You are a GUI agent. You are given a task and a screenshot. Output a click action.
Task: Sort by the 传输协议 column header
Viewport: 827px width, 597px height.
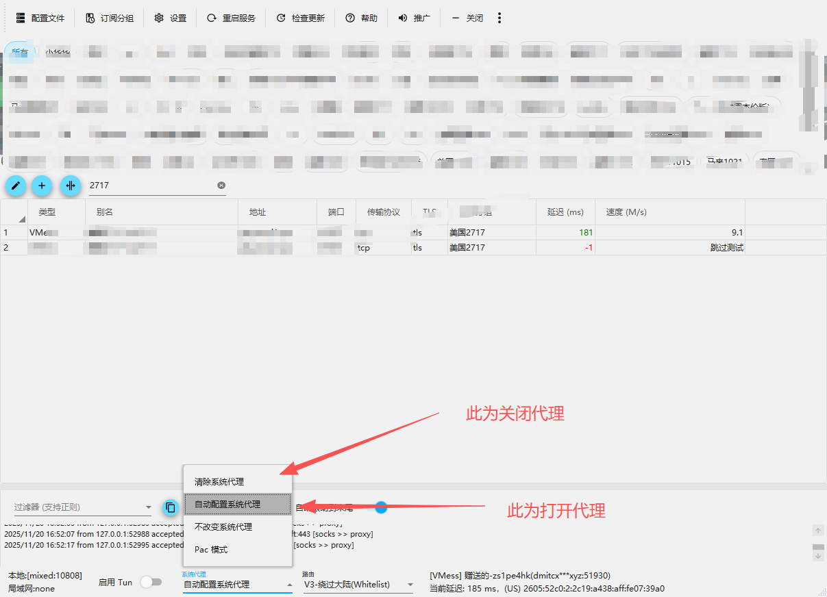click(384, 212)
